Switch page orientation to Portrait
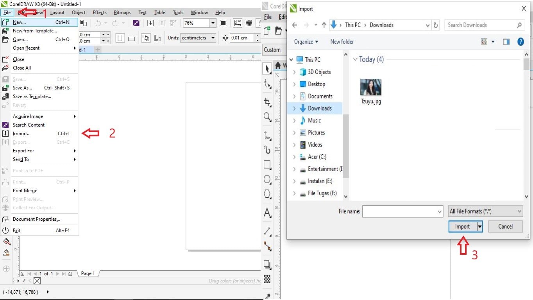This screenshot has width=533, height=300. coord(120,38)
